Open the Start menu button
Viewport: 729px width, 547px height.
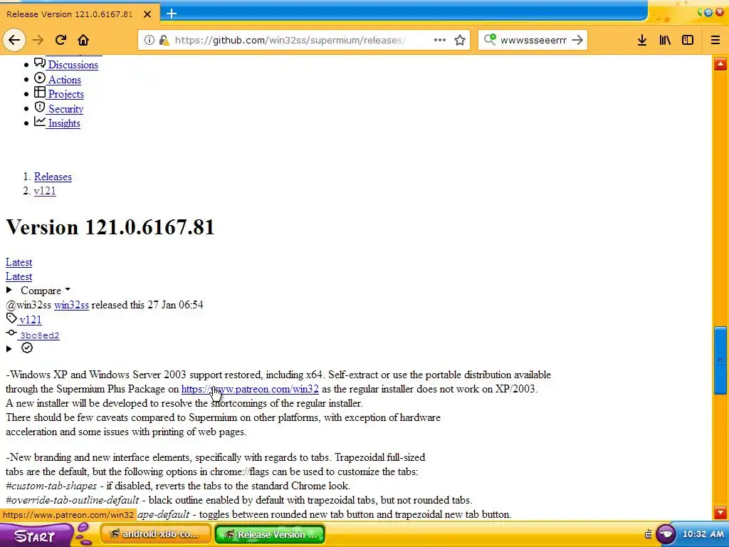[x=35, y=535]
